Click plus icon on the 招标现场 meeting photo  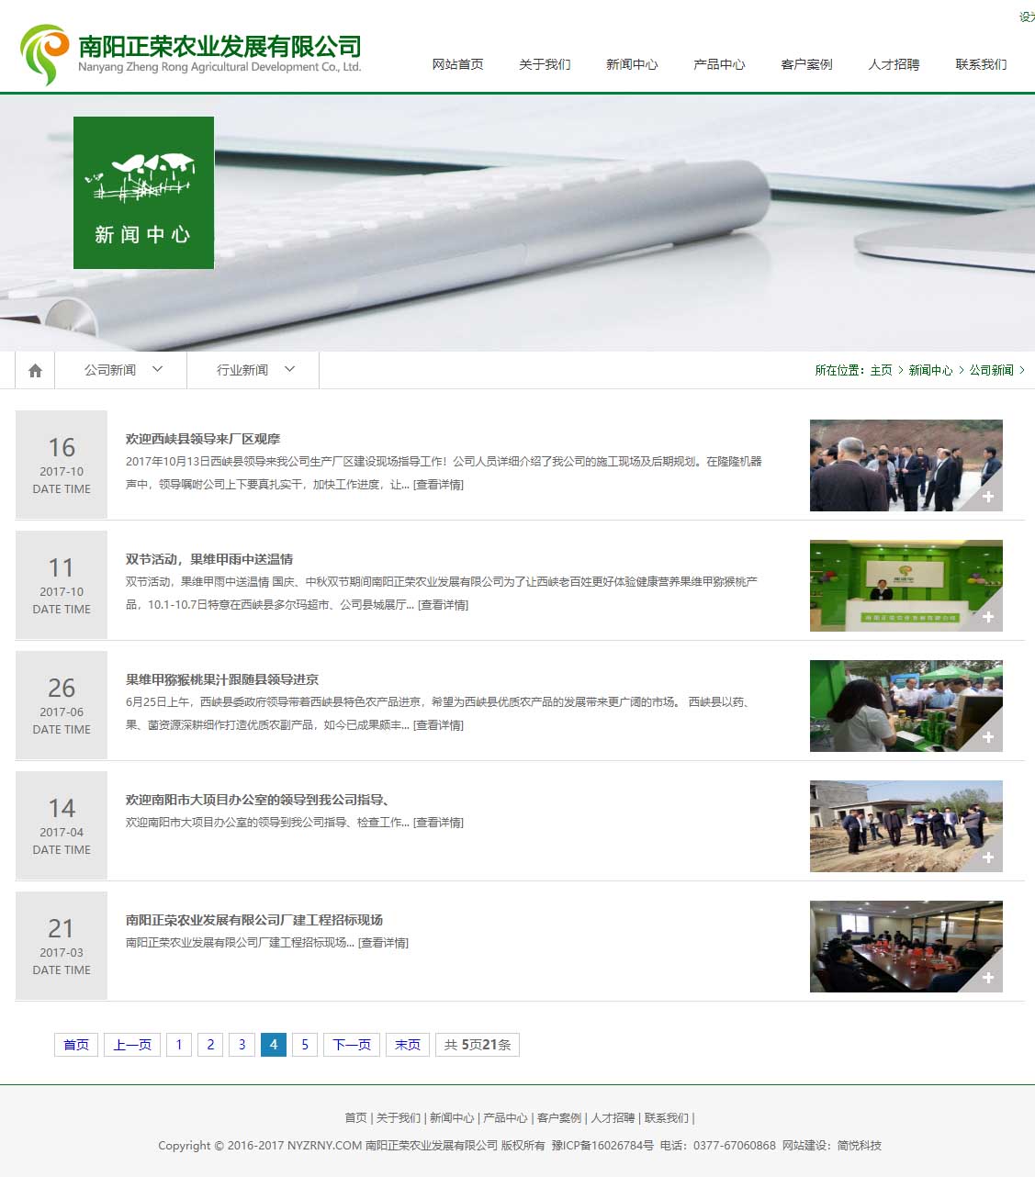coord(988,978)
